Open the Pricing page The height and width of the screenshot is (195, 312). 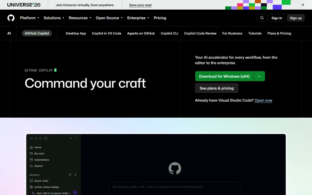pyautogui.click(x=160, y=18)
